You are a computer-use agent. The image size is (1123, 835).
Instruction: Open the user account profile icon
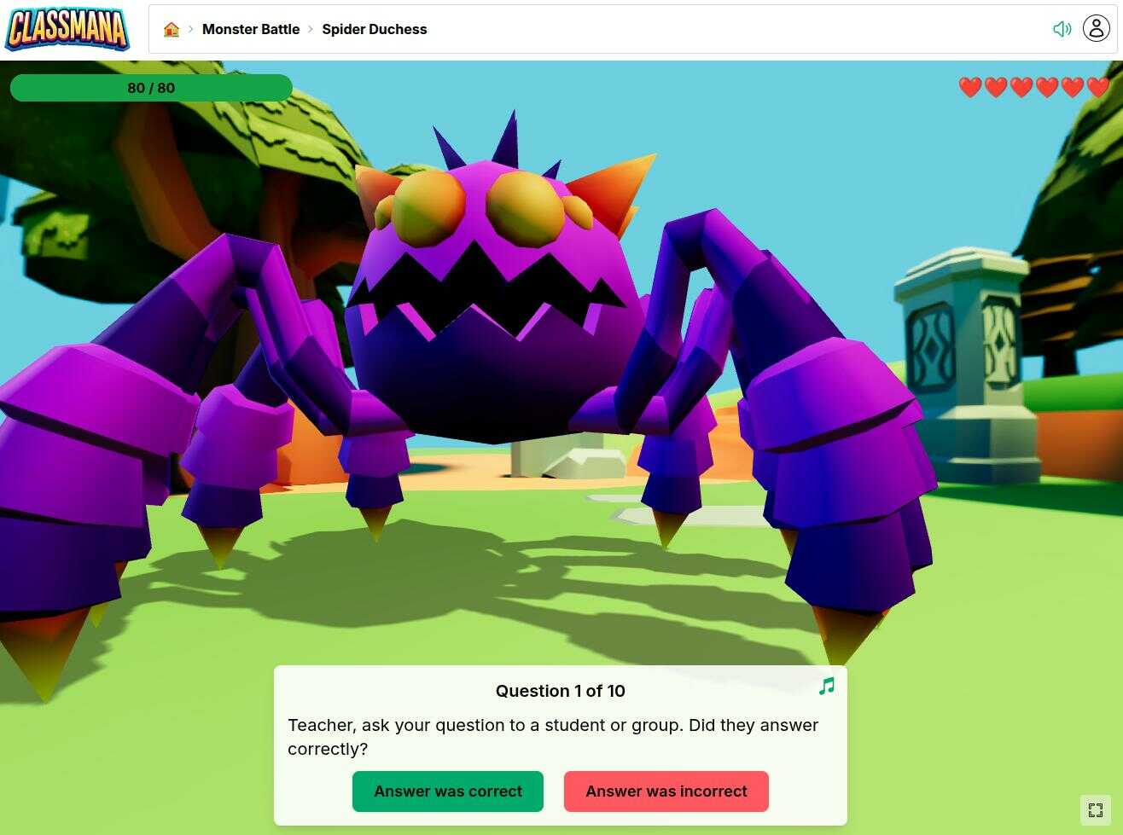coord(1096,28)
